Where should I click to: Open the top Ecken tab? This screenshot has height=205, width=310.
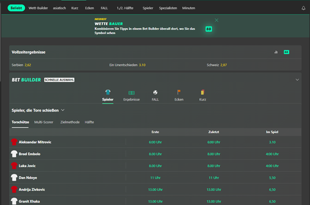(90, 8)
